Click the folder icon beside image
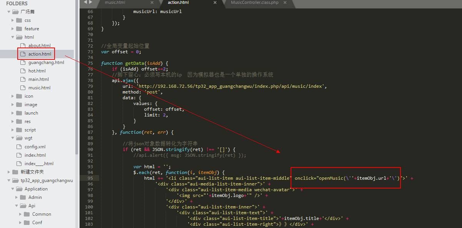462x228 pixels. pyautogui.click(x=19, y=105)
